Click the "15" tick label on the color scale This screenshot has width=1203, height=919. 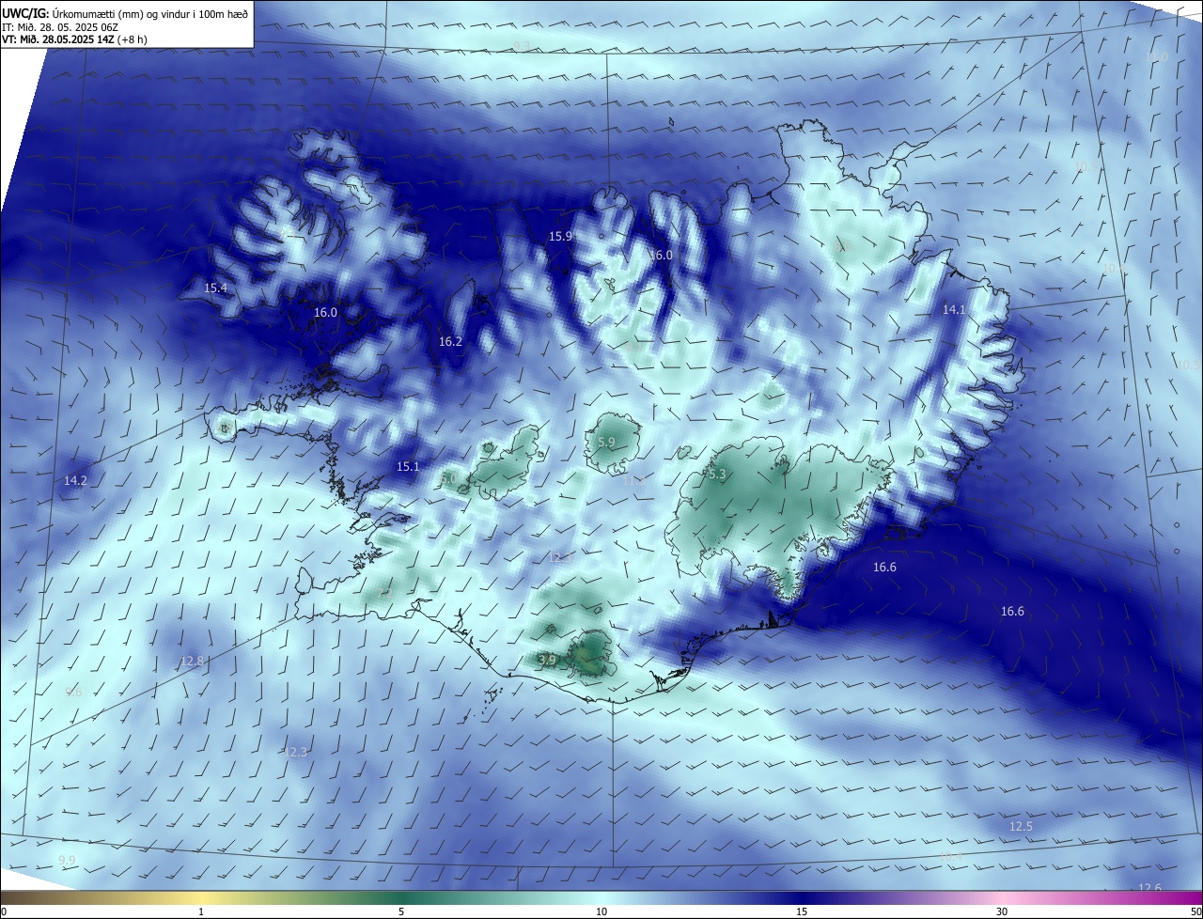[802, 911]
